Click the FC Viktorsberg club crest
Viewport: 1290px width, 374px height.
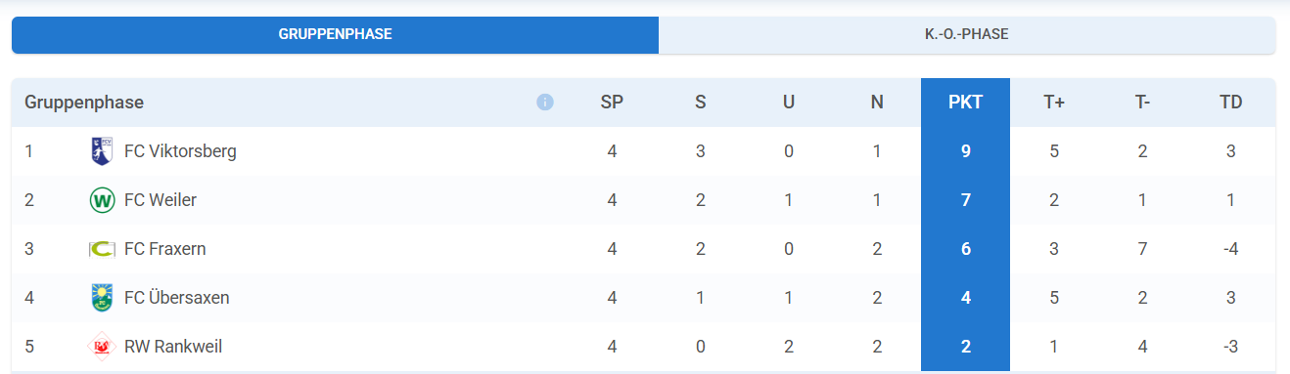tap(102, 151)
